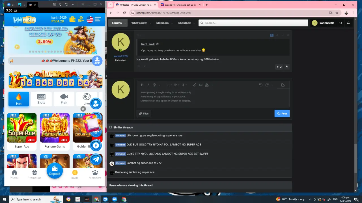
Task: Redo edit in reply editor
Action: pos(267,85)
